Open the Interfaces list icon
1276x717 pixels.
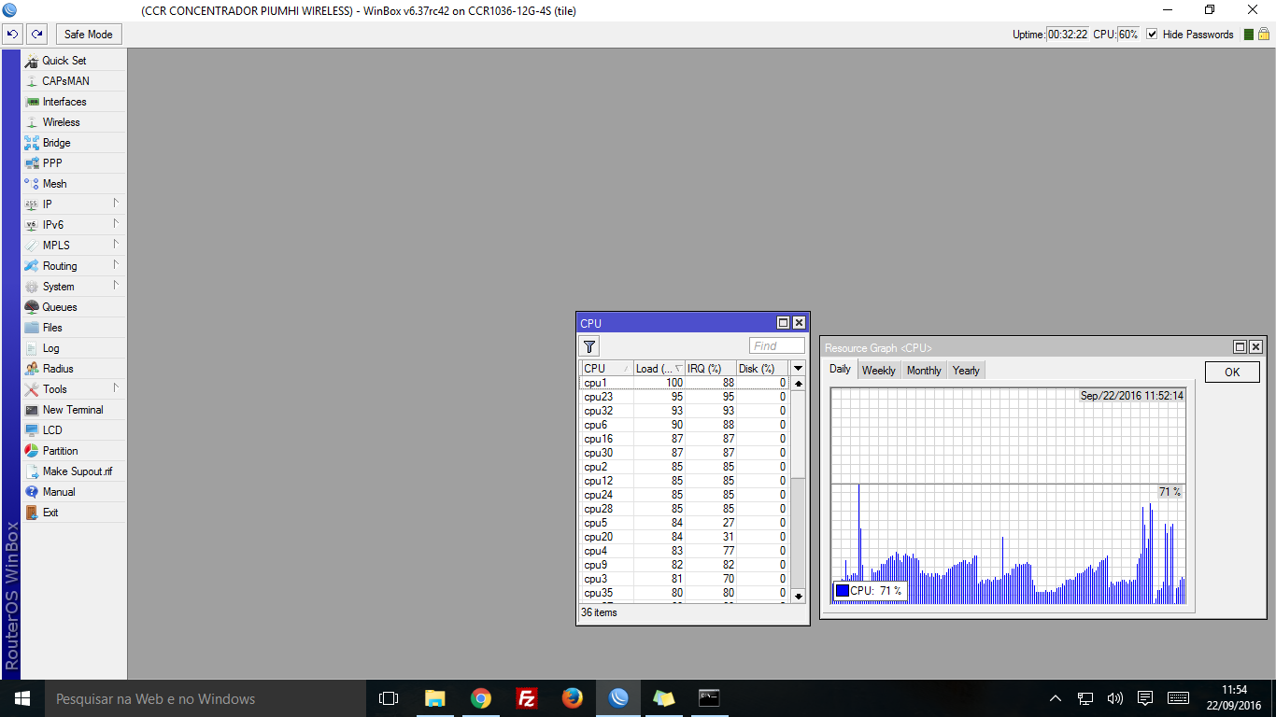pyautogui.click(x=32, y=102)
